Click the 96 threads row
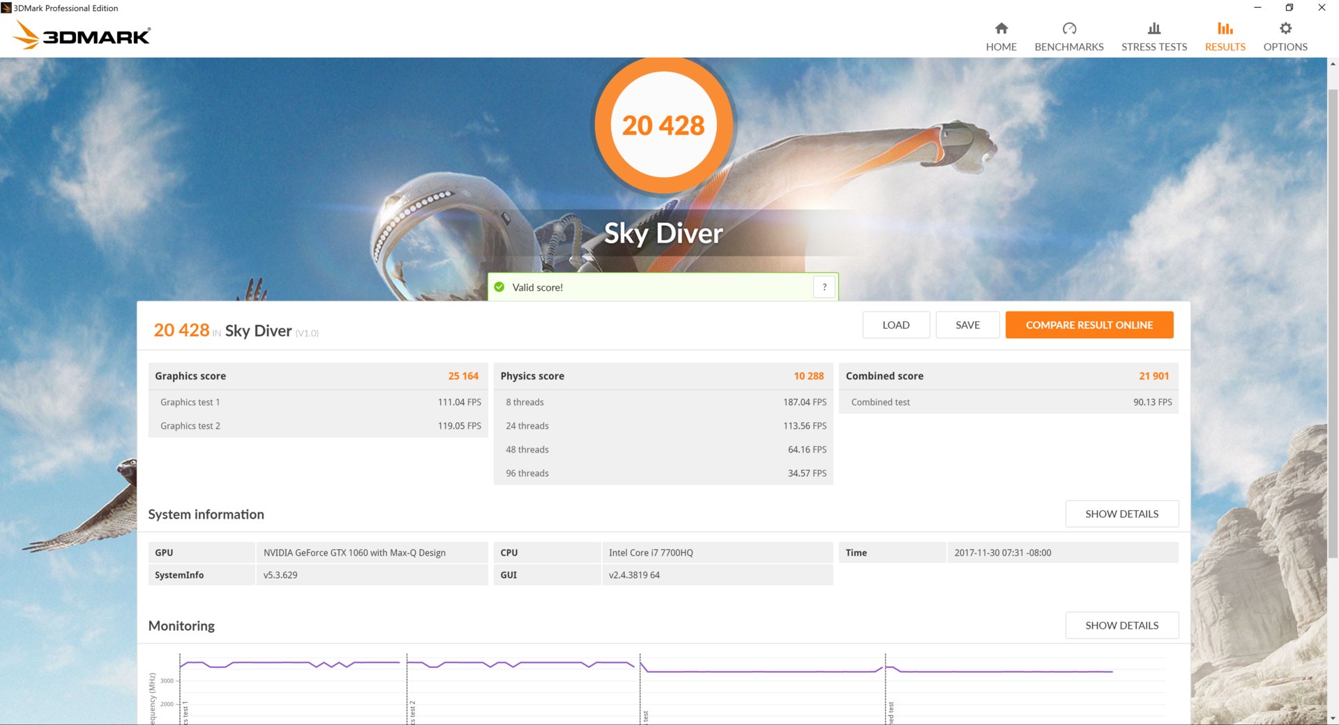This screenshot has height=725, width=1339. [x=663, y=473]
